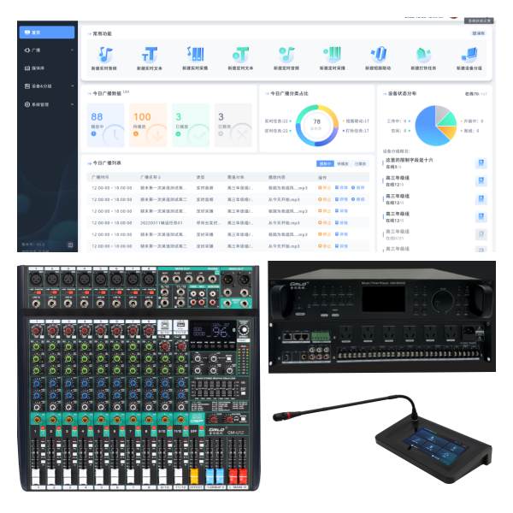Toggle the working-status pie legend entry

coord(398,121)
